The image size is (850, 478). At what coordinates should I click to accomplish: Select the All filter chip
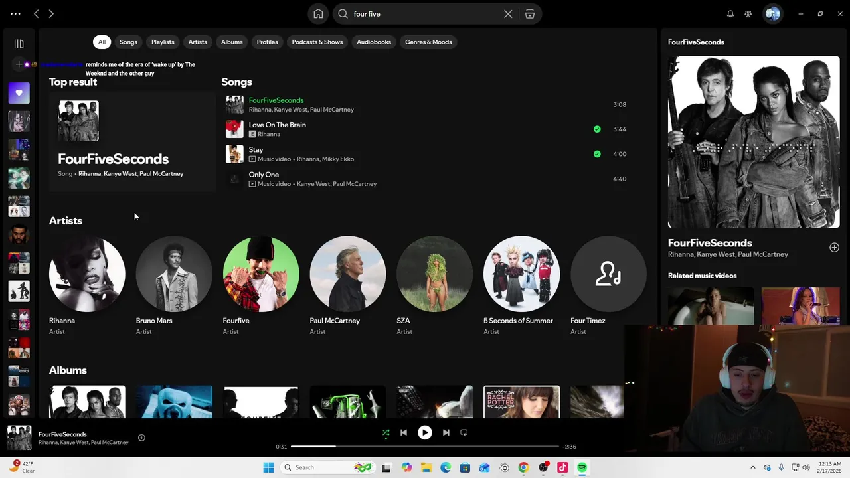(x=102, y=42)
